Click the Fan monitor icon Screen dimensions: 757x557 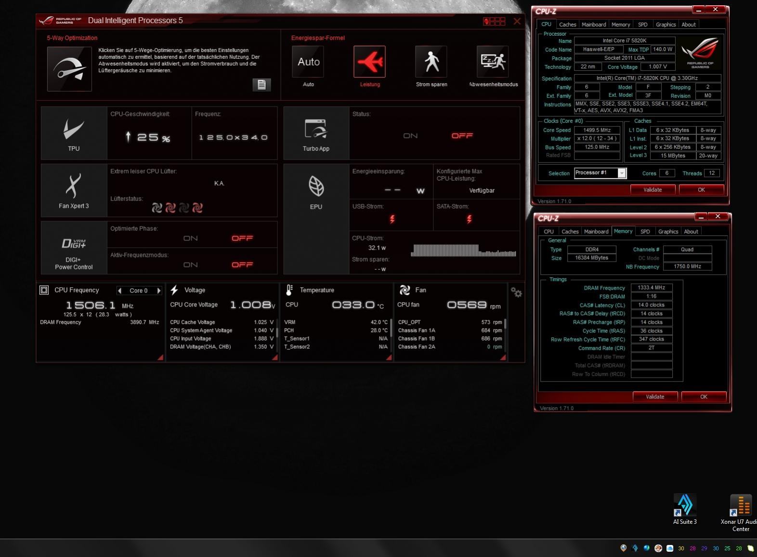(x=405, y=290)
